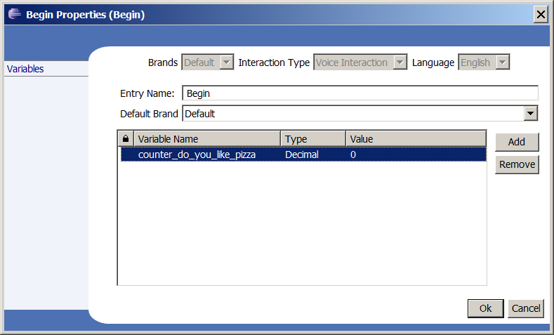Click the Entry Name input field

[x=360, y=93]
